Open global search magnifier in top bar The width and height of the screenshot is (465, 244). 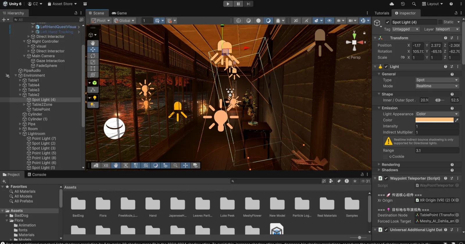pos(414,4)
